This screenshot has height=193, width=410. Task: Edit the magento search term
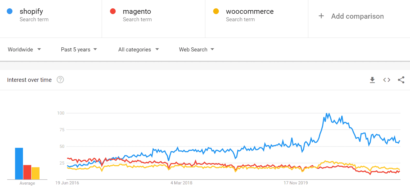pyautogui.click(x=137, y=11)
